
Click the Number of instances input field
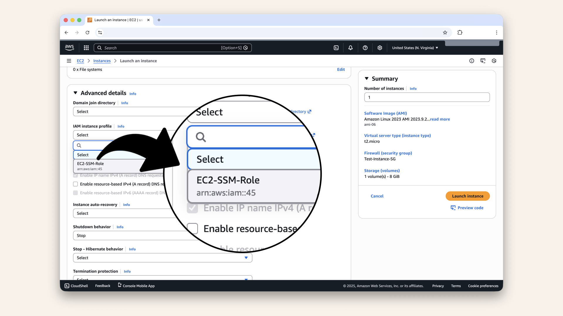427,97
